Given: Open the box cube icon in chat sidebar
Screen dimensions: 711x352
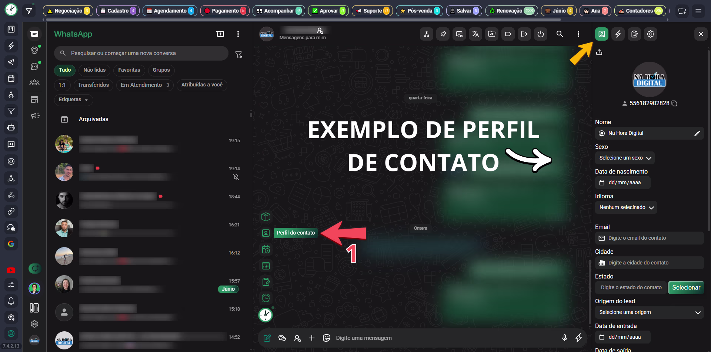Looking at the screenshot, I should 266,217.
